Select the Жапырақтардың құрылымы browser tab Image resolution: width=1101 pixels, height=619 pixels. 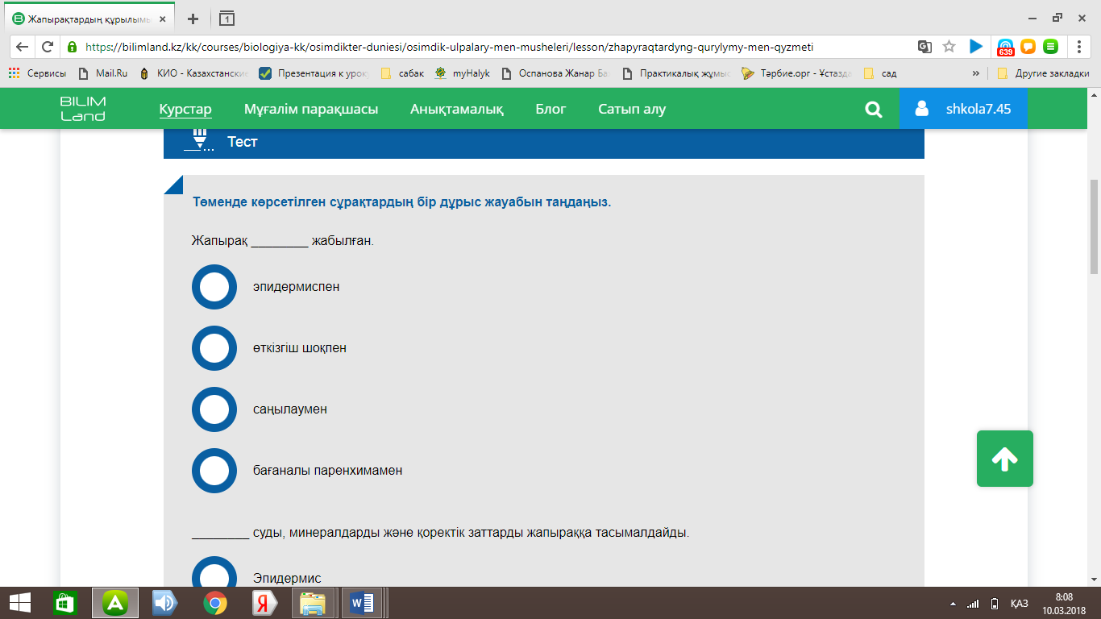87,18
